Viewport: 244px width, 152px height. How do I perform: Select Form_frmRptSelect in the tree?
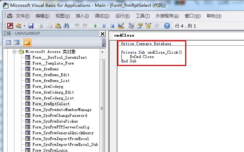click(51, 104)
